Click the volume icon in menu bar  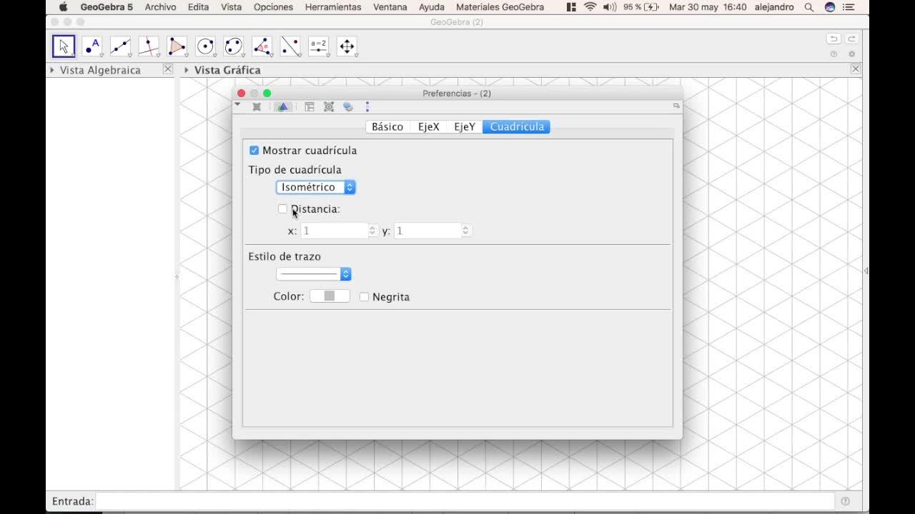(x=610, y=7)
